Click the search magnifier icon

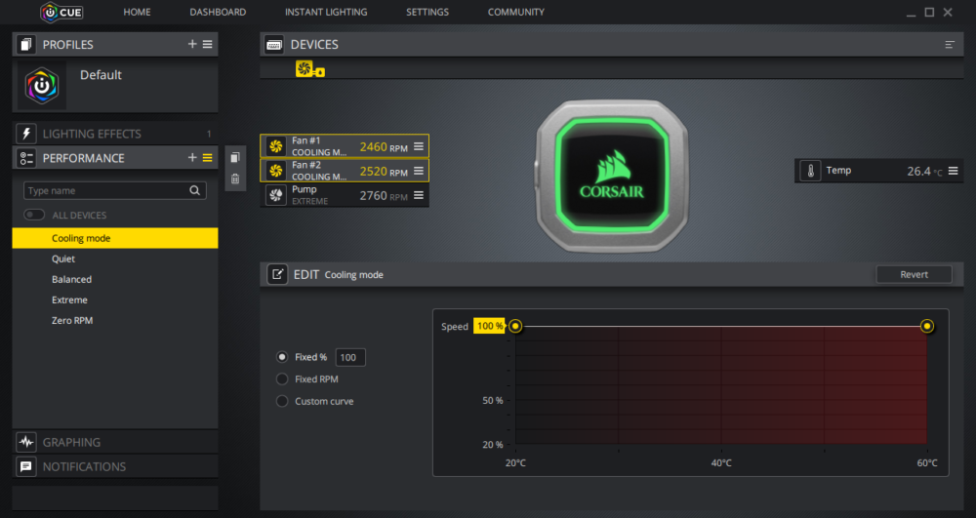195,190
